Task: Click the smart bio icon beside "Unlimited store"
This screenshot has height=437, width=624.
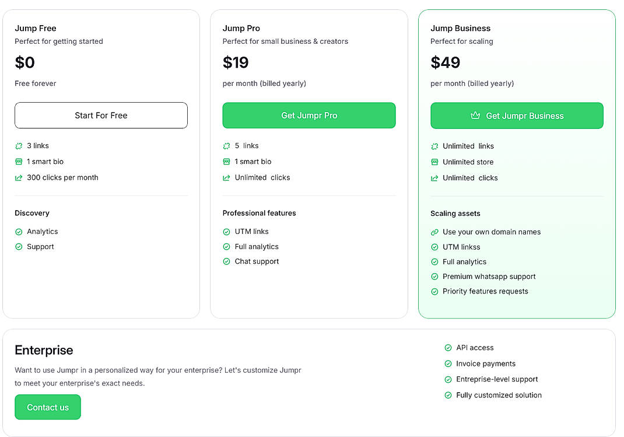Action: coord(434,162)
